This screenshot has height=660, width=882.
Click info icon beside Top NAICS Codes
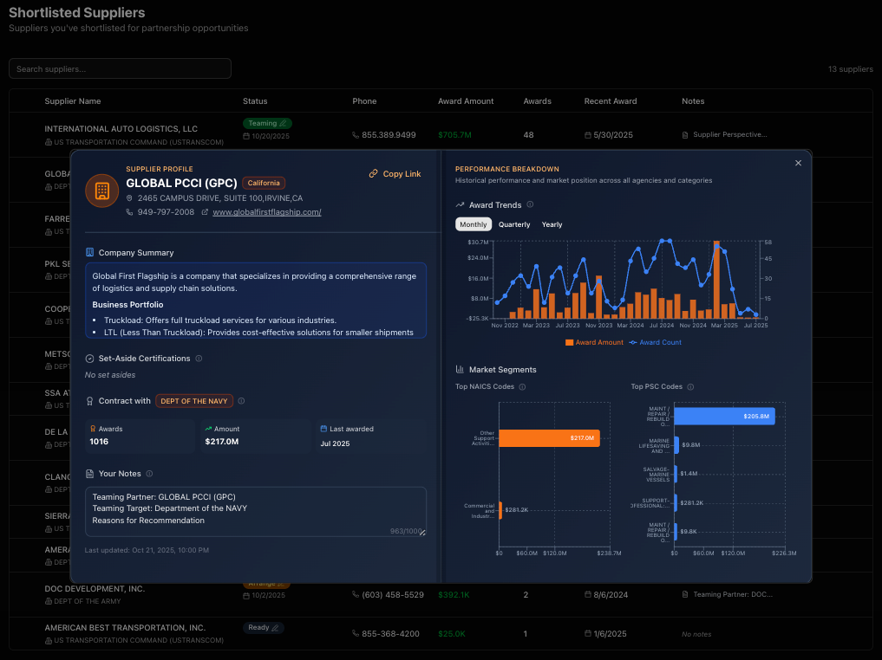tap(522, 387)
